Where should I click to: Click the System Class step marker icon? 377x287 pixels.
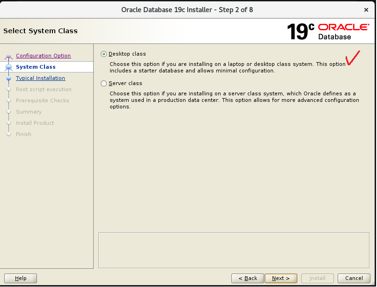click(x=8, y=67)
